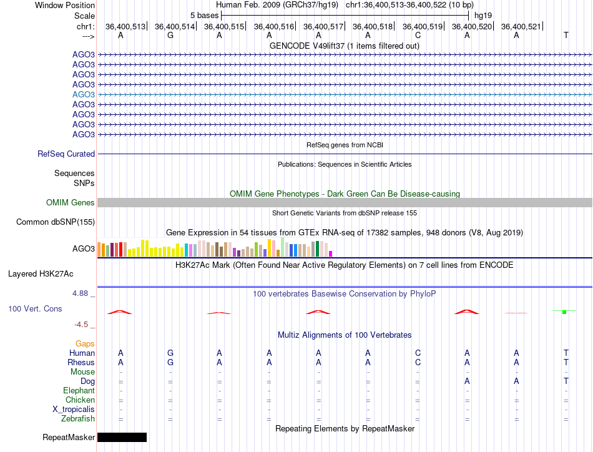
Task: Open the H3K27Ac Mark ENCODE track title
Action: [x=345, y=265]
